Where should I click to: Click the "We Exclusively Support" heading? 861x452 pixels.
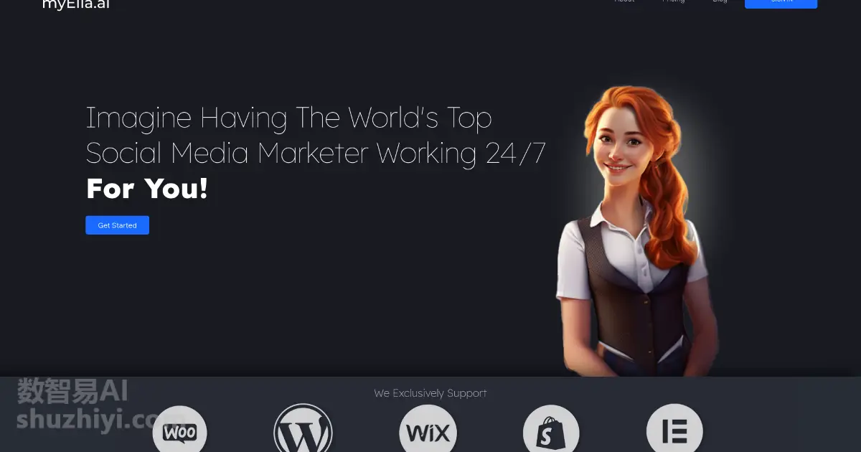pos(430,393)
